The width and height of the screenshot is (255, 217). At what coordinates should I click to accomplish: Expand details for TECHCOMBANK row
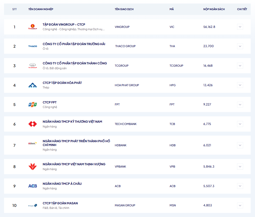[240, 124]
